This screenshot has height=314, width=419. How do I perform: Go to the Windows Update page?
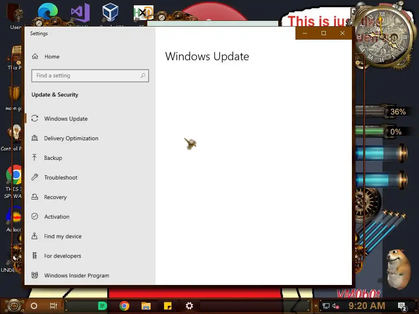pos(90,119)
